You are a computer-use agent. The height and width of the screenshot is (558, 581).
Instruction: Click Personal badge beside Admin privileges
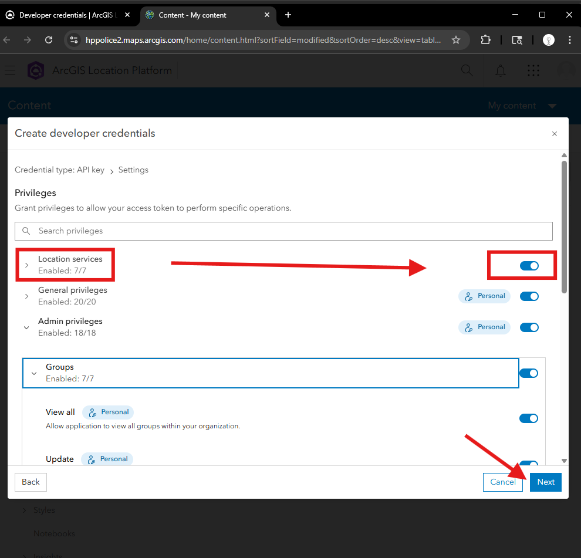484,327
